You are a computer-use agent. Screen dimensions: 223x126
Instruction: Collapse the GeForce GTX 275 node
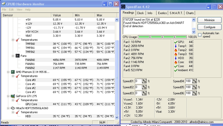(8, 96)
